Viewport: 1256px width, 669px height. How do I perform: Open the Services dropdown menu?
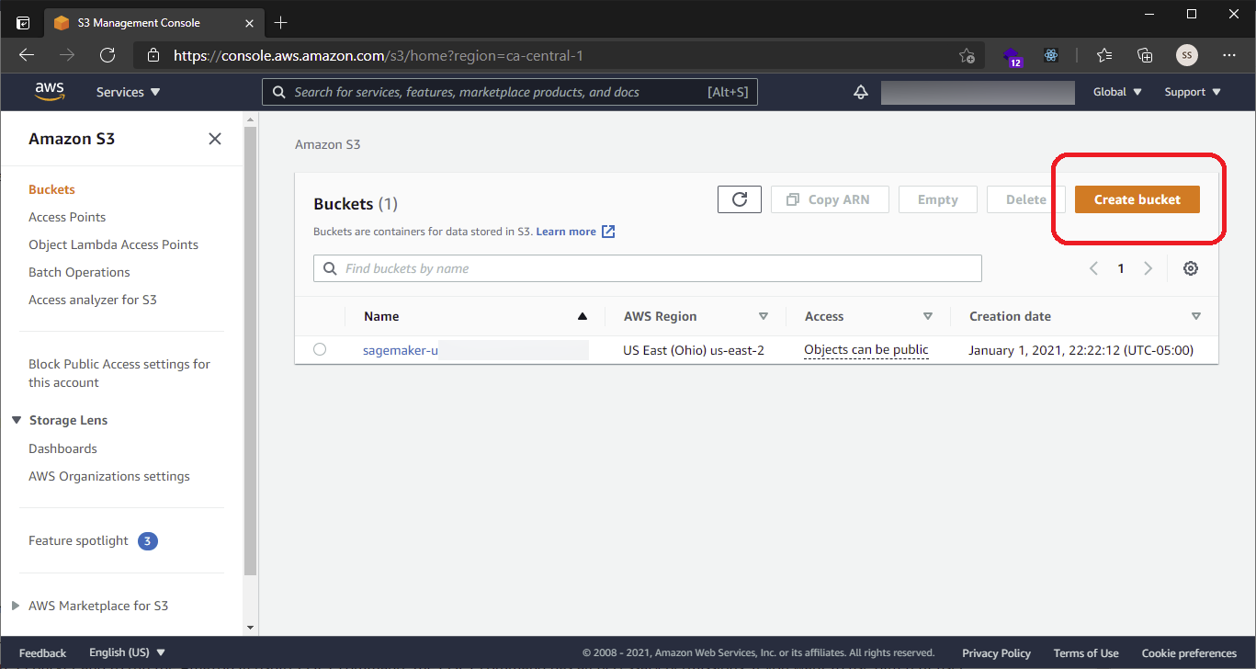click(x=129, y=92)
